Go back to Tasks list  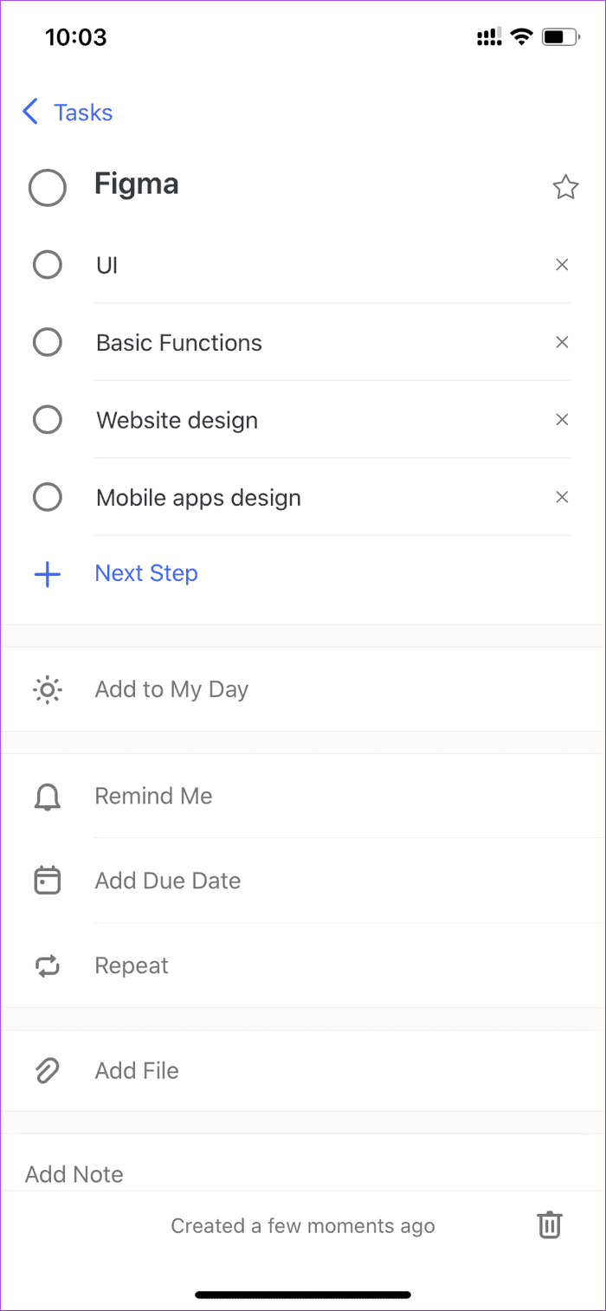click(68, 112)
